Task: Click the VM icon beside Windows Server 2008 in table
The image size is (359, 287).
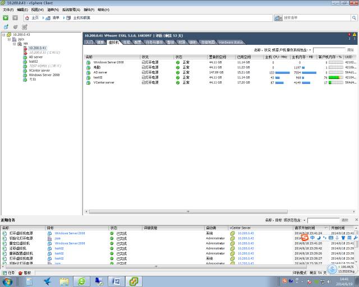Action: [88, 62]
